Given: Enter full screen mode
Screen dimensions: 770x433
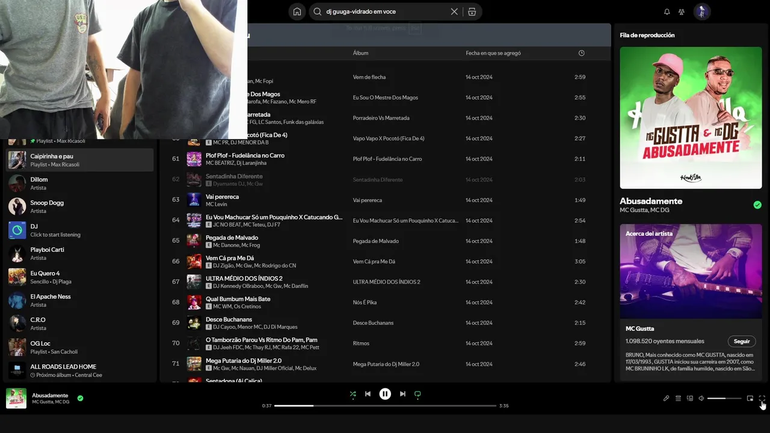Looking at the screenshot, I should (762, 398).
